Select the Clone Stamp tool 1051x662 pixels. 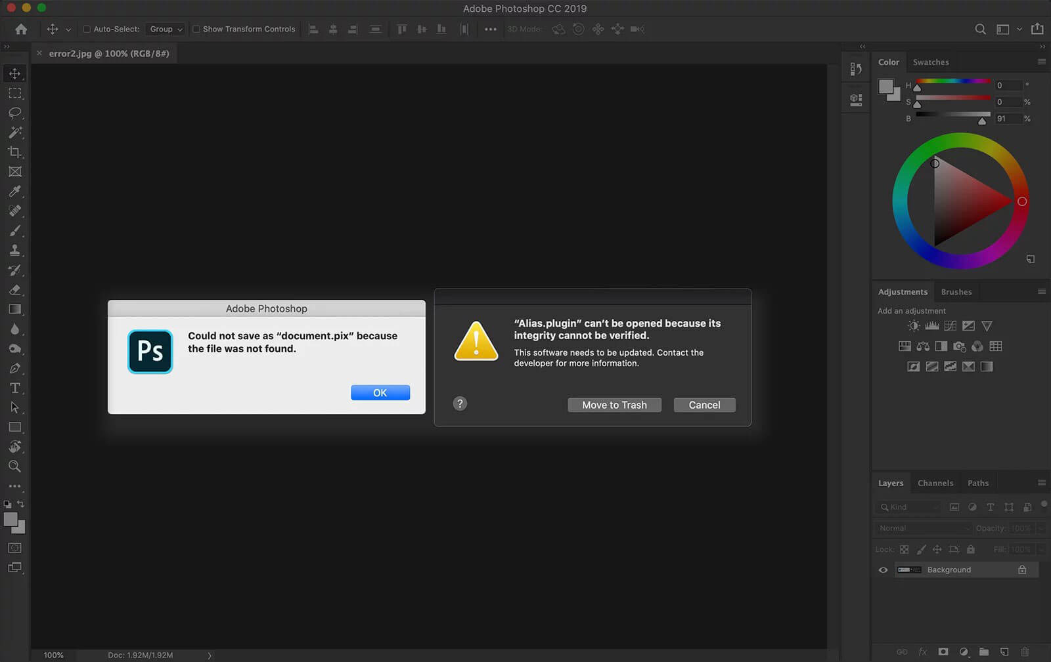click(x=14, y=251)
